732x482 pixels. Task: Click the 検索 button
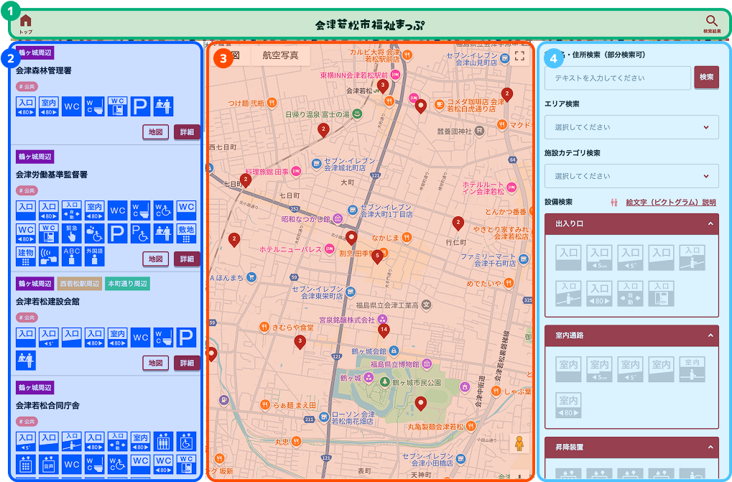(706, 77)
